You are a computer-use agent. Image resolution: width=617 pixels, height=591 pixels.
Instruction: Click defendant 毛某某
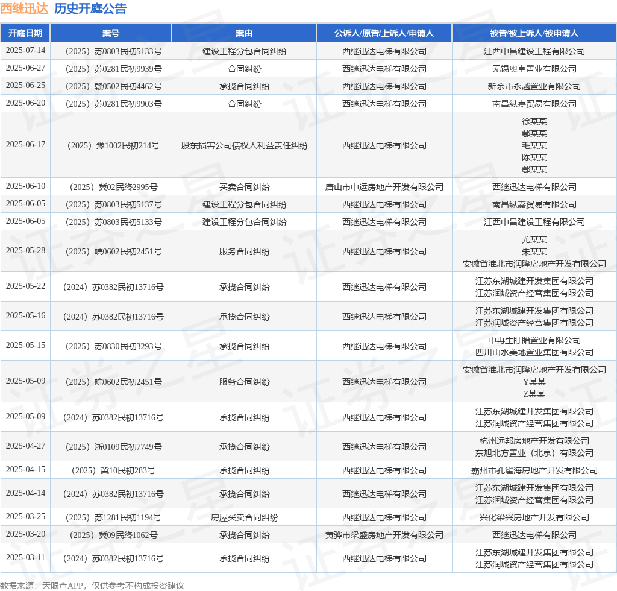534,145
